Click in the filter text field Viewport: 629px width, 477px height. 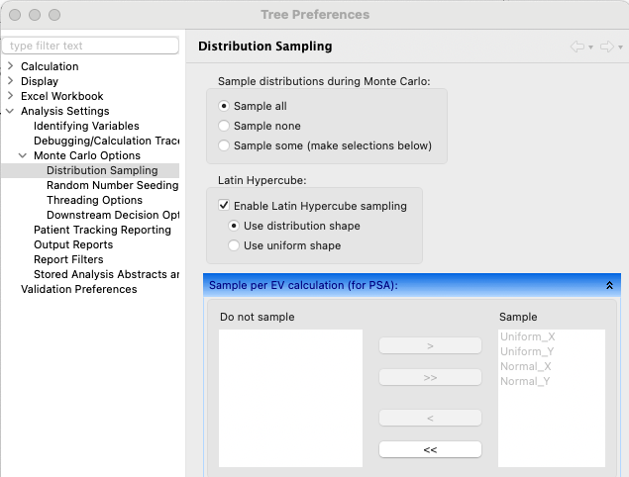[91, 46]
